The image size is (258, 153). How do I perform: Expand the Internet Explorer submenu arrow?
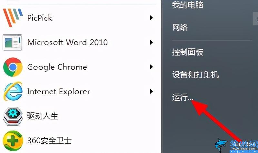151,91
